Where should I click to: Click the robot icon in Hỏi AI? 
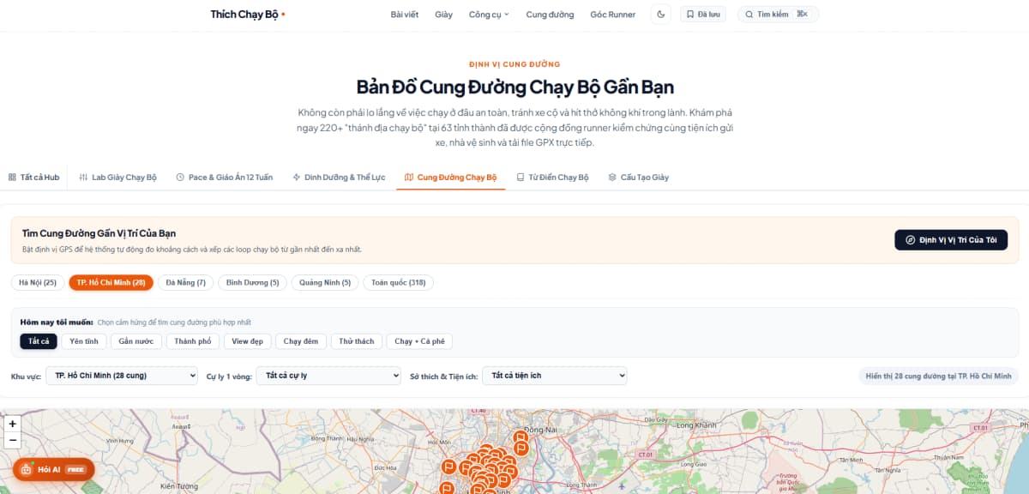click(26, 469)
